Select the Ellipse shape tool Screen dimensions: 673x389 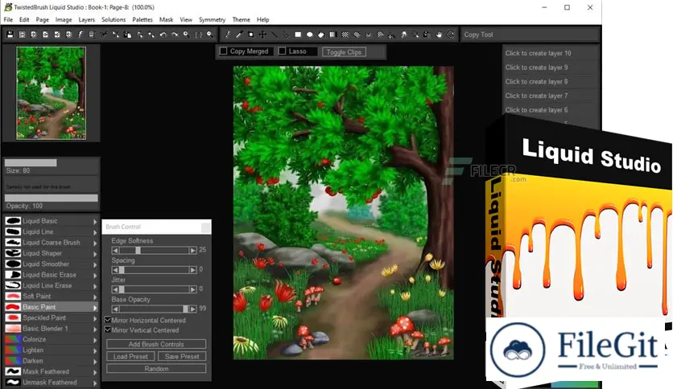(309, 35)
